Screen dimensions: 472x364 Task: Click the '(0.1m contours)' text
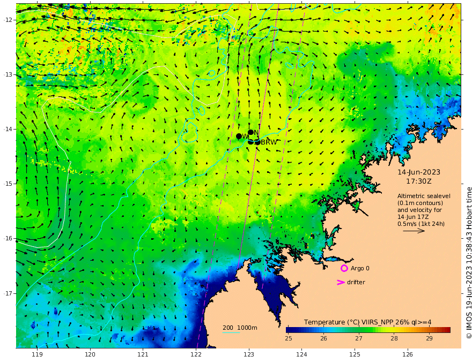click(420, 203)
